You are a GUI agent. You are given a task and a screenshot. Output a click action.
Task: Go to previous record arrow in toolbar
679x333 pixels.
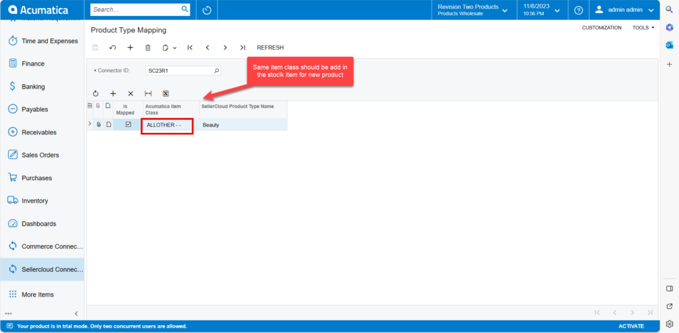pyautogui.click(x=208, y=48)
